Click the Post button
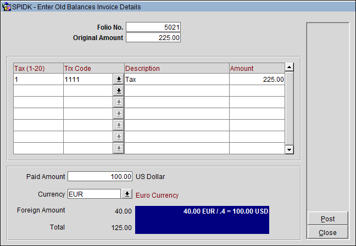Screen dimensions: 356x246 coord(327,219)
